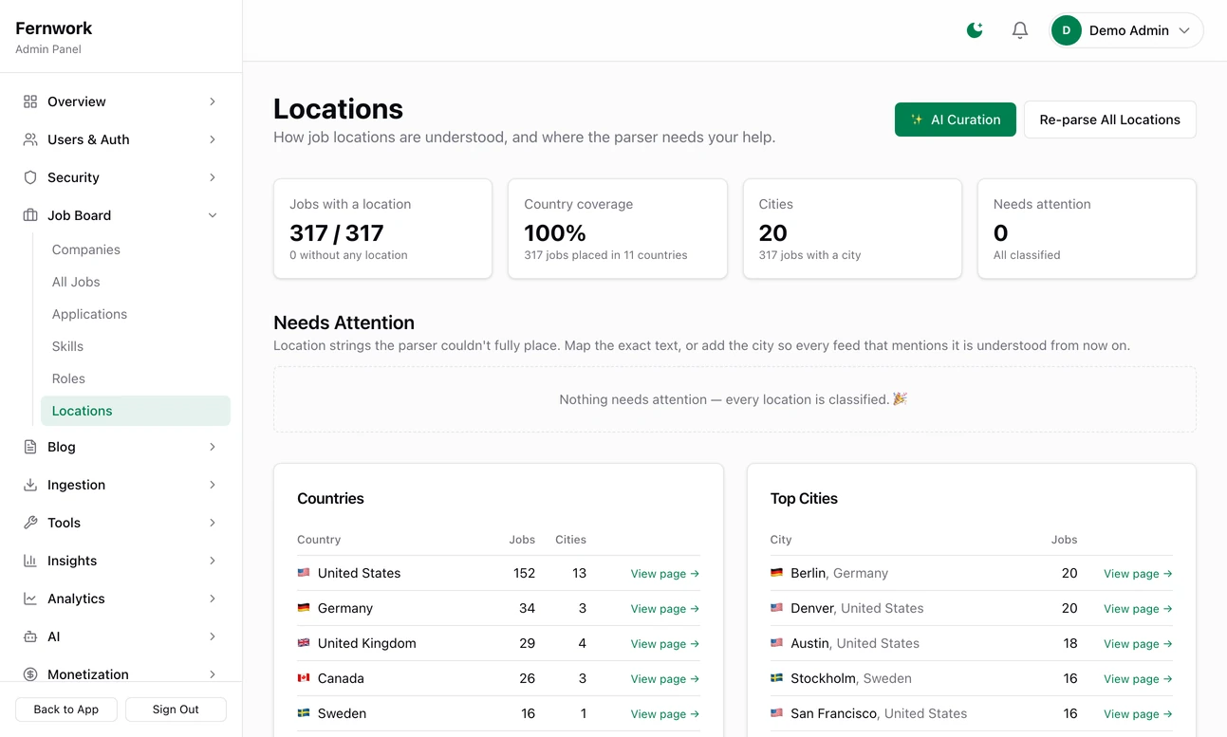Open View page for Germany row

665,609
